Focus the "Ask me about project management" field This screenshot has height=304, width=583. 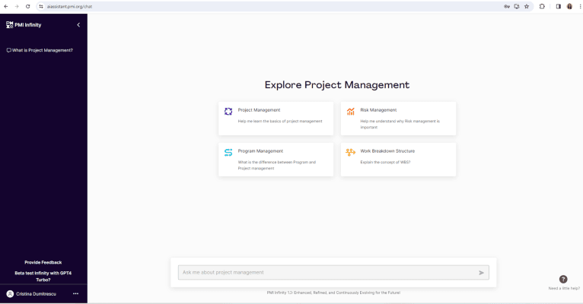327,272
